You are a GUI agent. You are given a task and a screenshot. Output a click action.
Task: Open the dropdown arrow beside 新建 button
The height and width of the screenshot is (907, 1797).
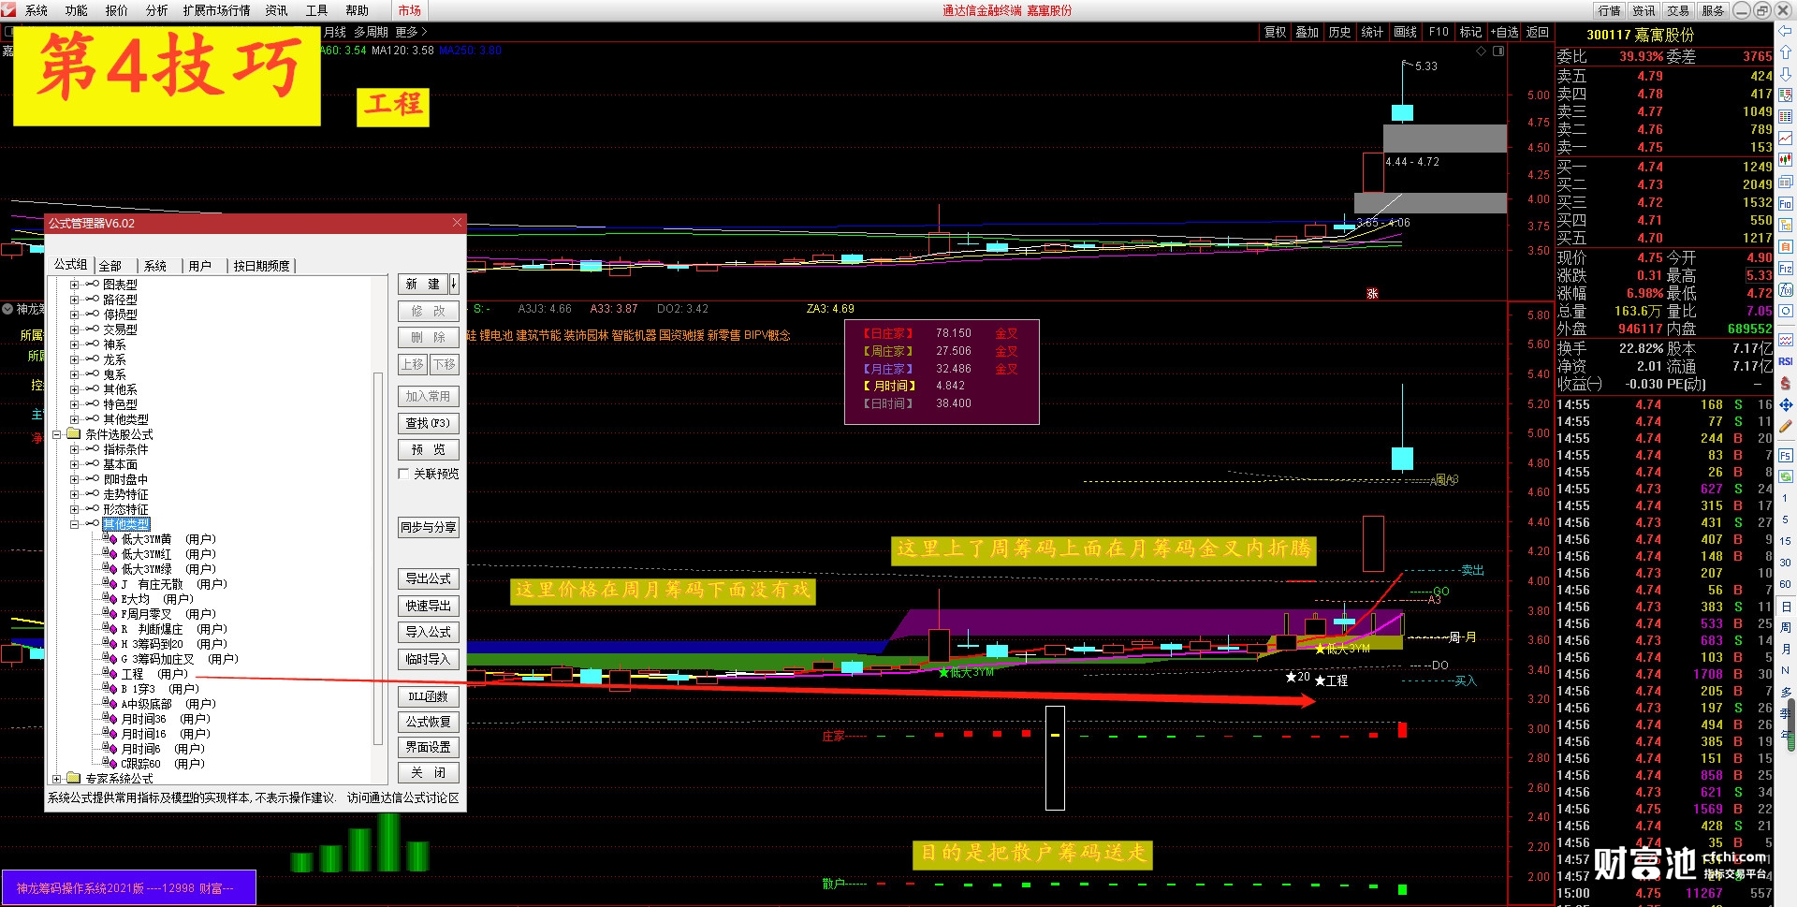point(454,284)
